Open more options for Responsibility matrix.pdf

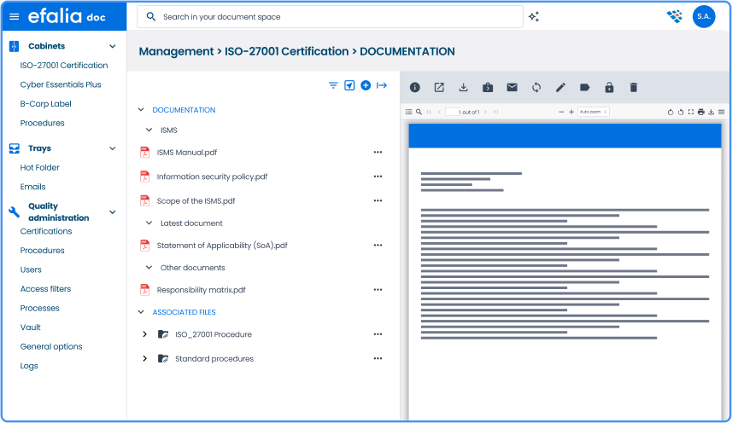click(378, 290)
